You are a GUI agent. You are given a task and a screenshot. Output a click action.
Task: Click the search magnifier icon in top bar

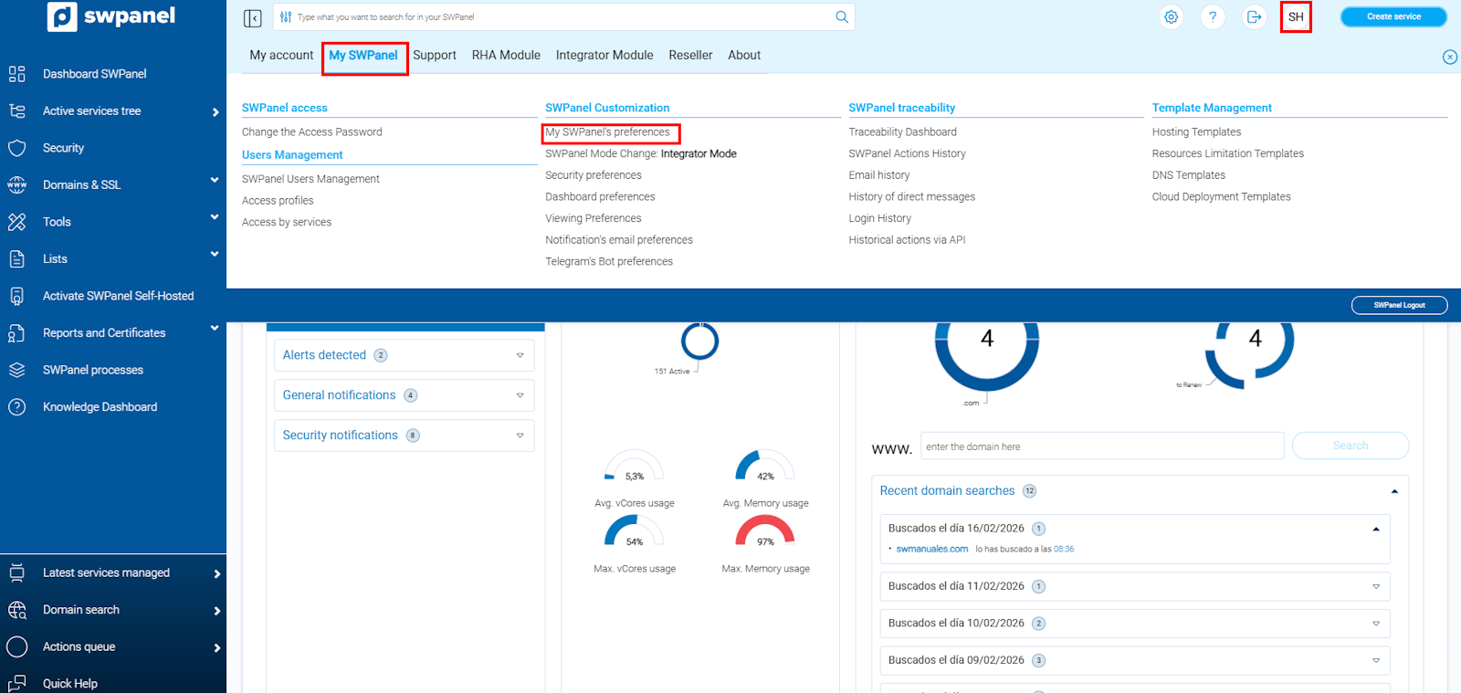coord(841,17)
